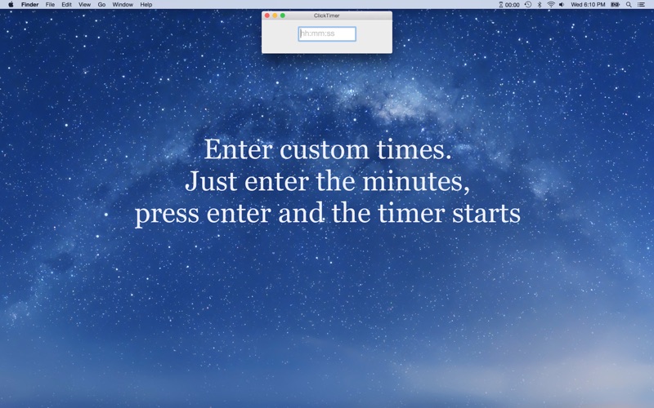This screenshot has height=408, width=654.
Task: Open the battery status menu
Action: point(616,5)
